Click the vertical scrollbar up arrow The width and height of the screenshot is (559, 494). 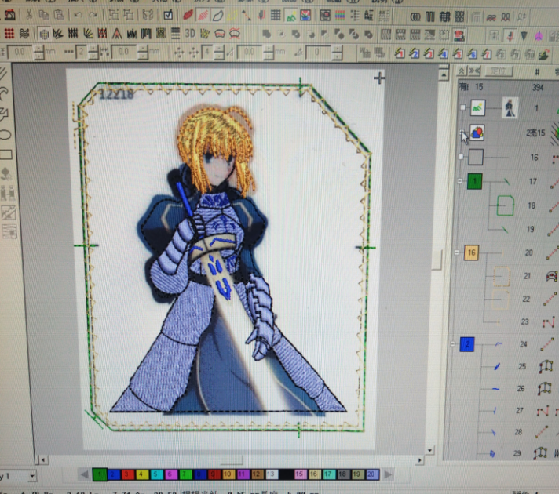(444, 74)
